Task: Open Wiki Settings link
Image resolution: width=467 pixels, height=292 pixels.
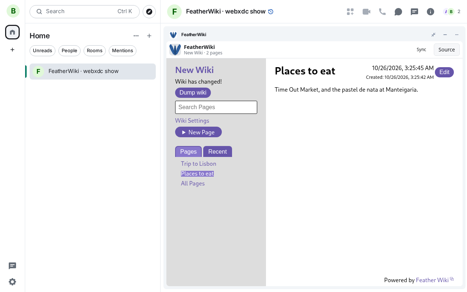Action: coord(192,121)
